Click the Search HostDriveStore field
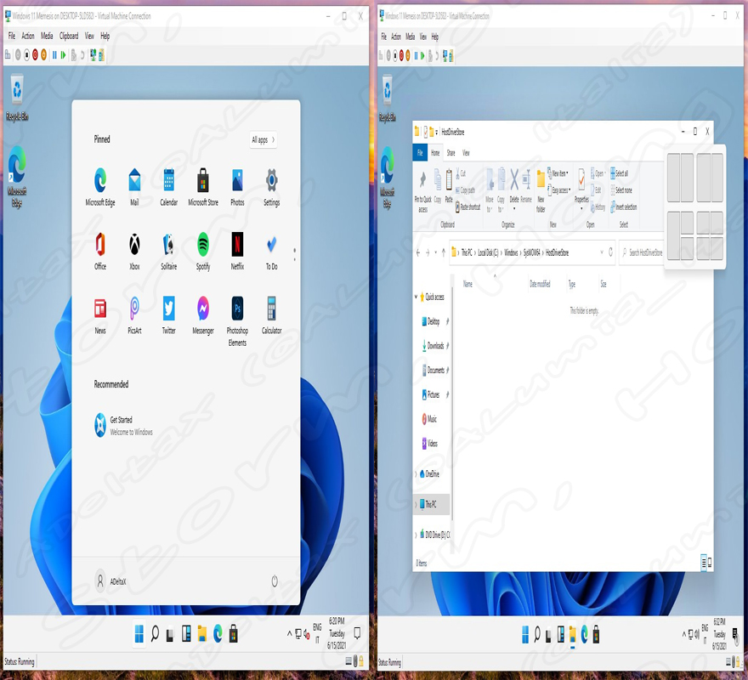The width and height of the screenshot is (748, 680). 642,252
